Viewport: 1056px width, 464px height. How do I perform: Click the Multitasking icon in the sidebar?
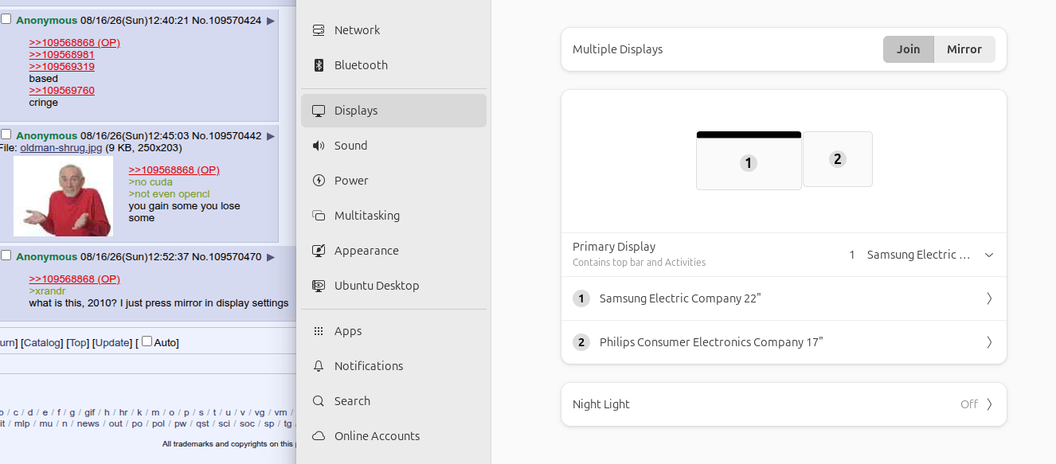(x=319, y=216)
